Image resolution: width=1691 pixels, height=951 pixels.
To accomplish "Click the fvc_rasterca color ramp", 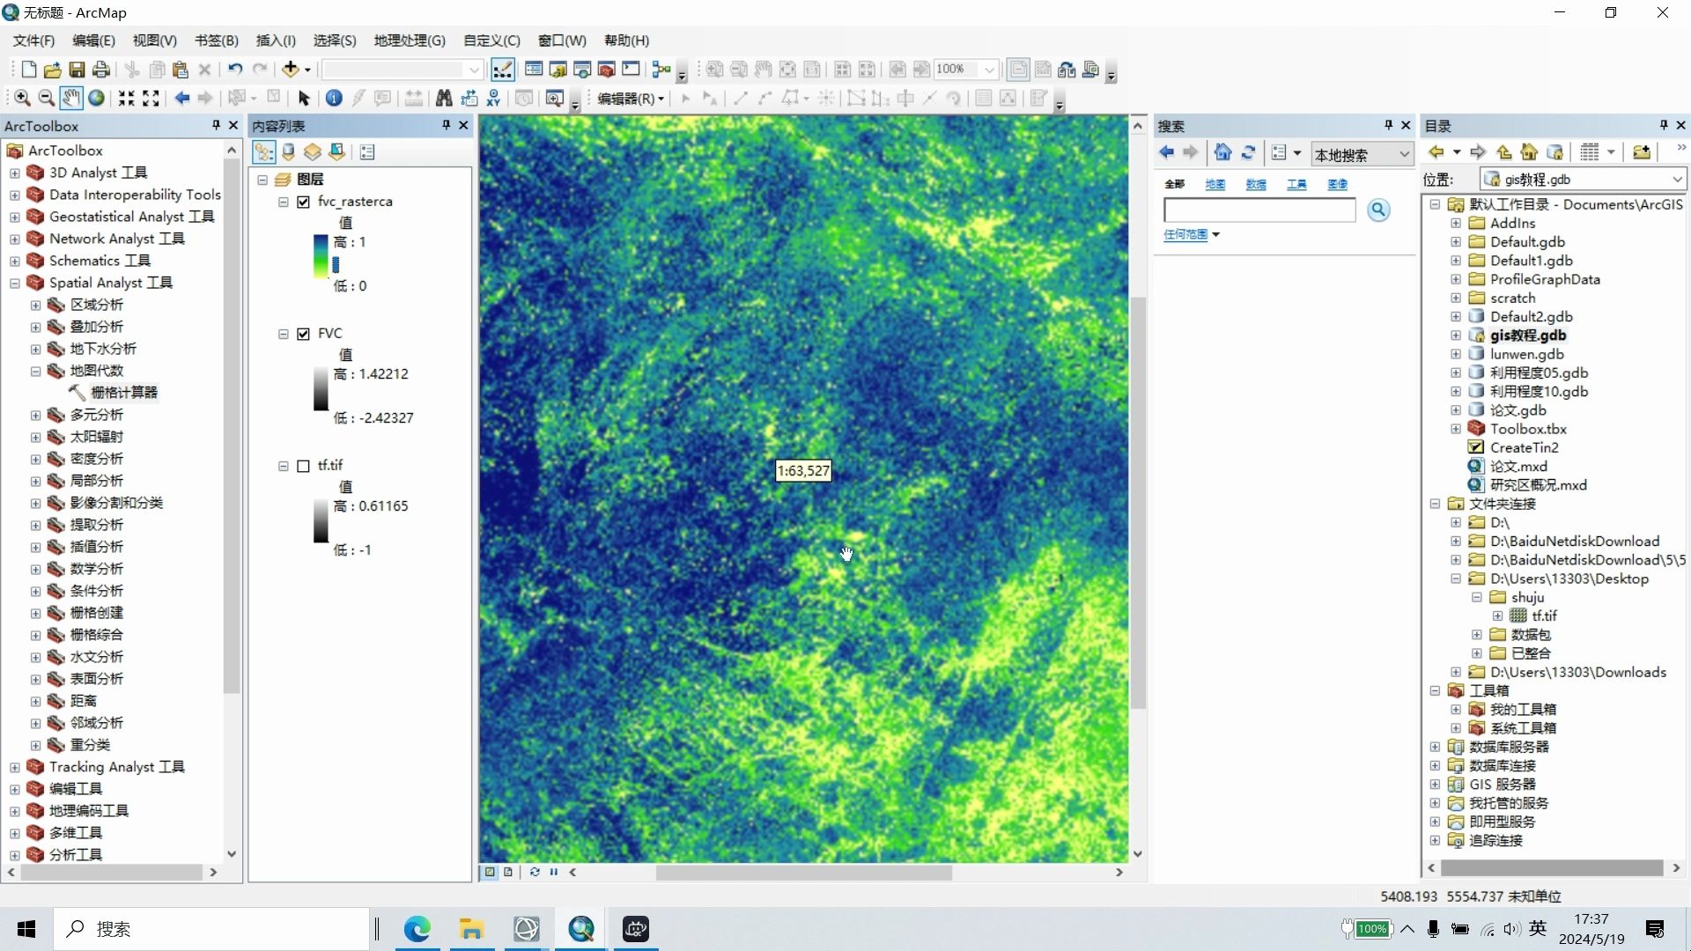I will pos(321,256).
